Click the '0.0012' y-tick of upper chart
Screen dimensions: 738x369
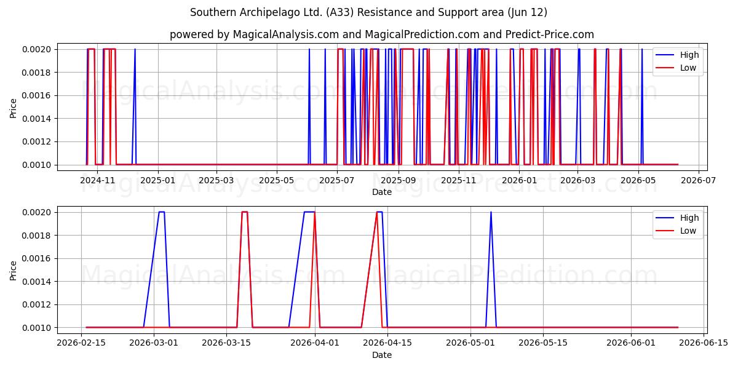pyautogui.click(x=38, y=142)
